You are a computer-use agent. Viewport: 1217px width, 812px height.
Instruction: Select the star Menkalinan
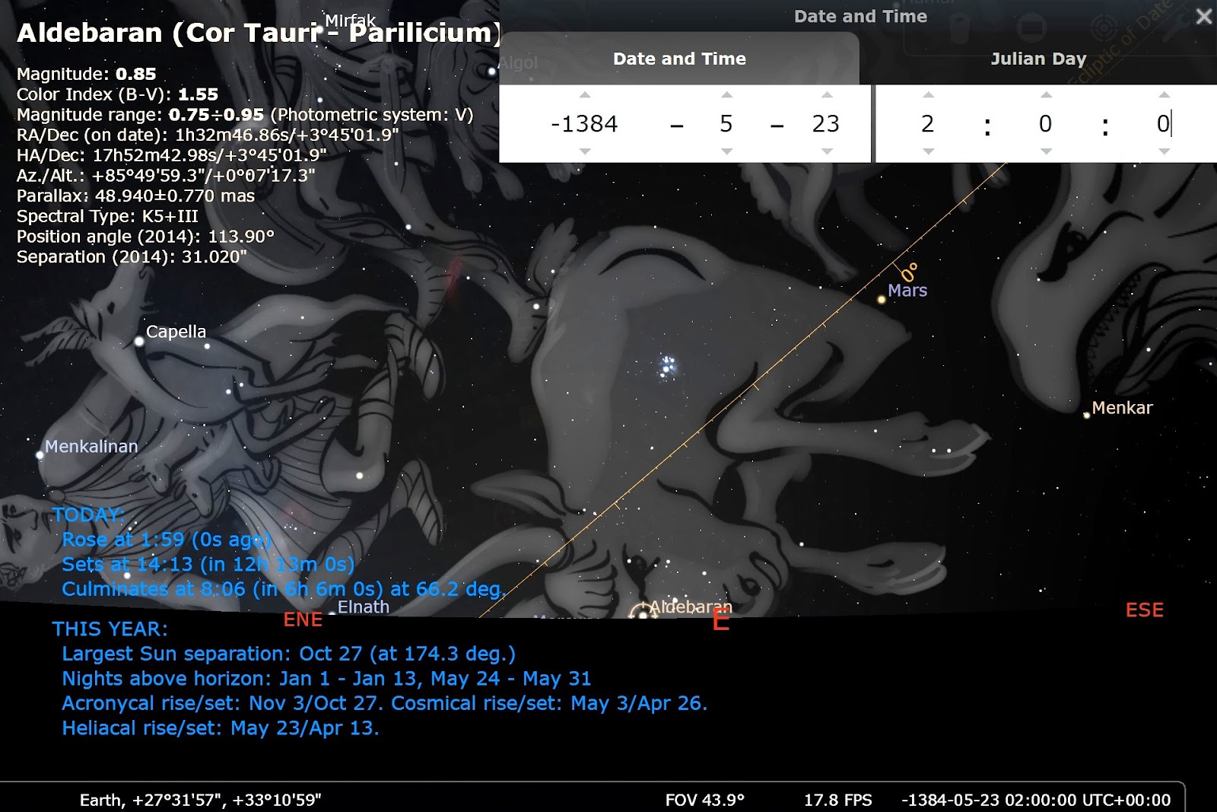40,455
